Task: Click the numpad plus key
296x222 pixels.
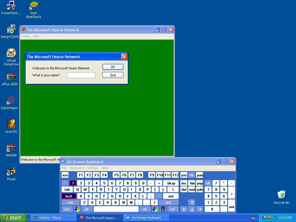Action: 232,193
